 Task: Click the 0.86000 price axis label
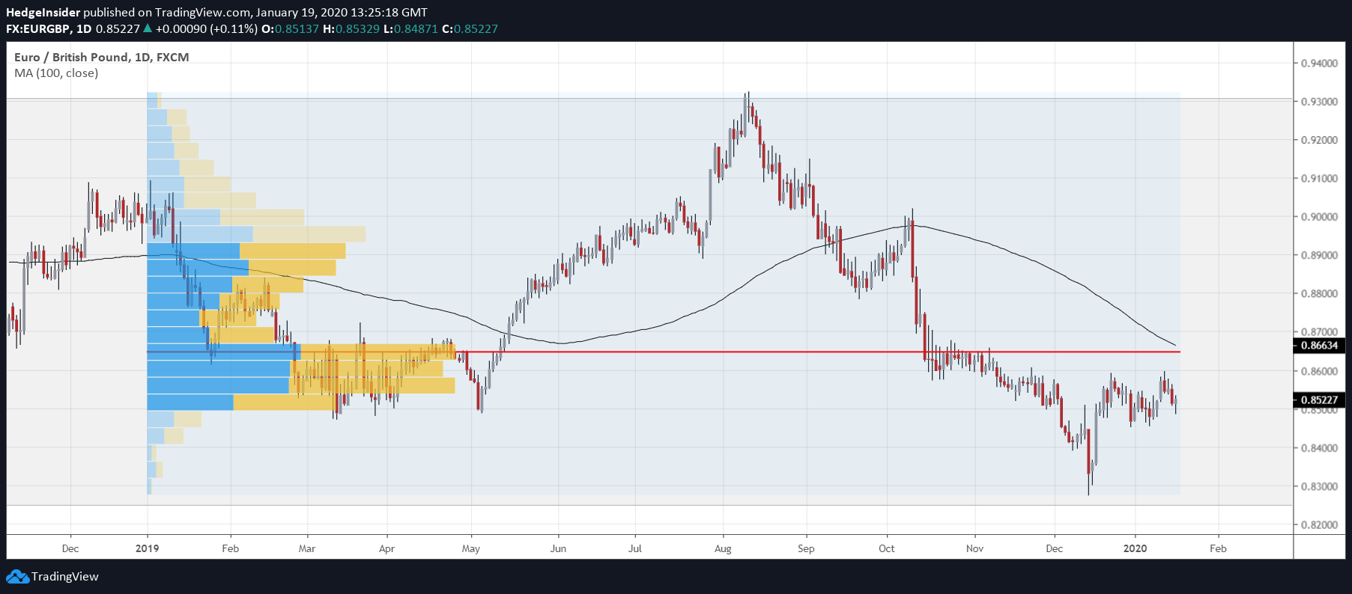click(1319, 372)
